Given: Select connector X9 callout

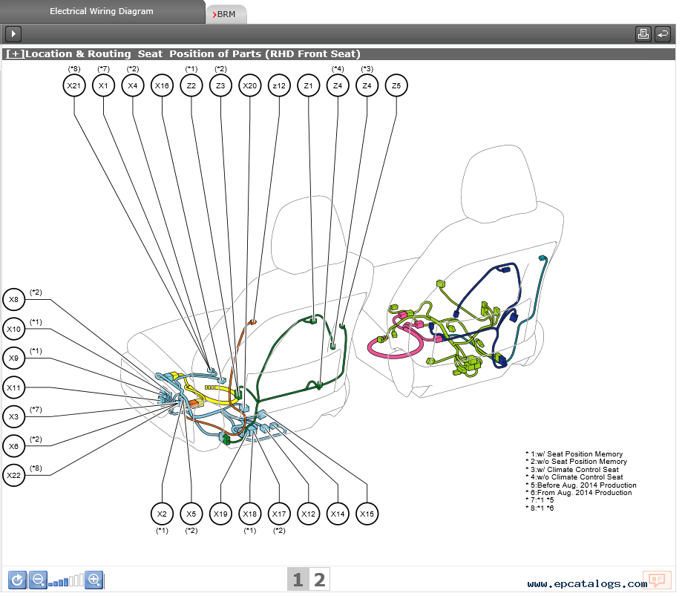Looking at the screenshot, I should (13, 358).
